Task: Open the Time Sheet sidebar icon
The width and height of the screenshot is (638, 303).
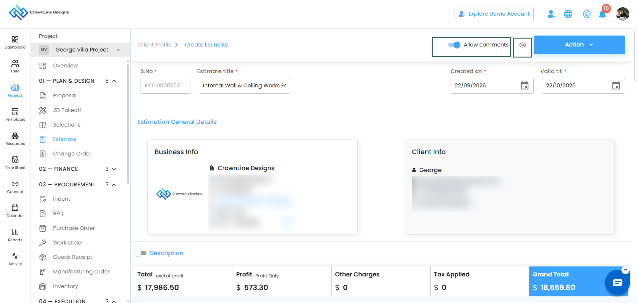Action: [x=15, y=163]
